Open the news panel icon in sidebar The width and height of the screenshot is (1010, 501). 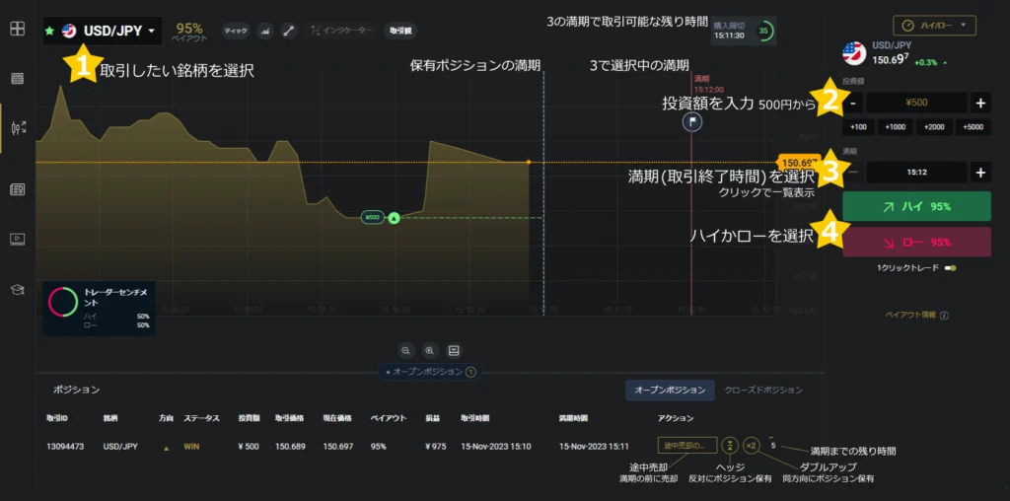[18, 189]
